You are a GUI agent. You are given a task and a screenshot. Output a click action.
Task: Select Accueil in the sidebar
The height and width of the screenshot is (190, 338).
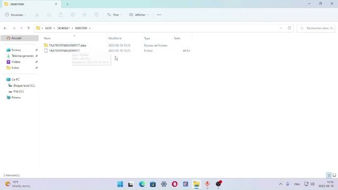[20, 38]
